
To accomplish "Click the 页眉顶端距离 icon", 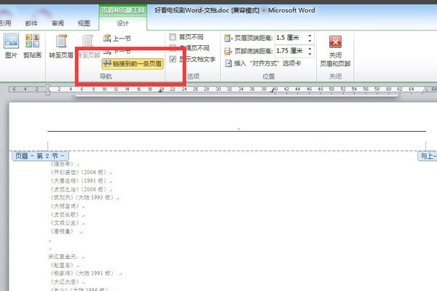I will coord(228,38).
